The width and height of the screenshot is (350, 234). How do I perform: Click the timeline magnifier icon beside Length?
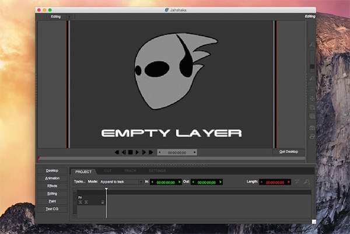click(307, 181)
